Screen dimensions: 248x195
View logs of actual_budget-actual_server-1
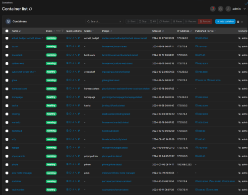click(x=67, y=38)
